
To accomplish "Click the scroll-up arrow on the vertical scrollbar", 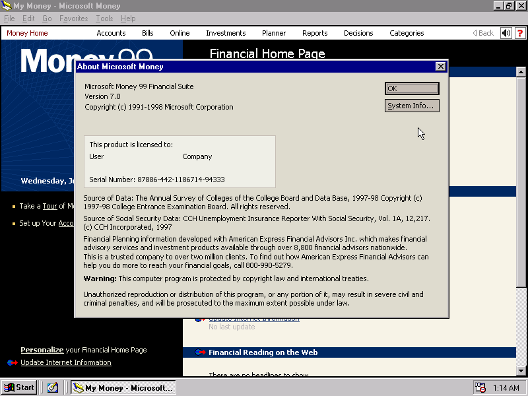I will 521,72.
